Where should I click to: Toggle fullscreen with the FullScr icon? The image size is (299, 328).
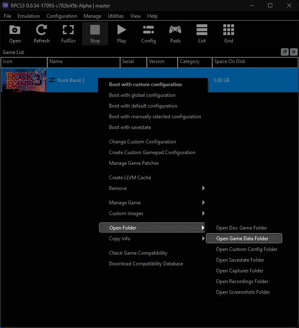click(x=68, y=34)
